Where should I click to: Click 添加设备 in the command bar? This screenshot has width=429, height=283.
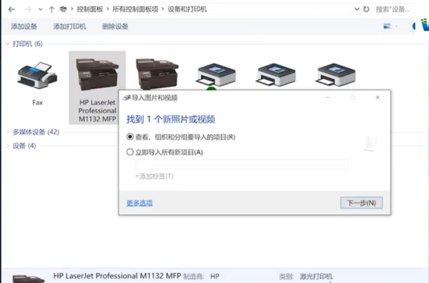click(24, 27)
